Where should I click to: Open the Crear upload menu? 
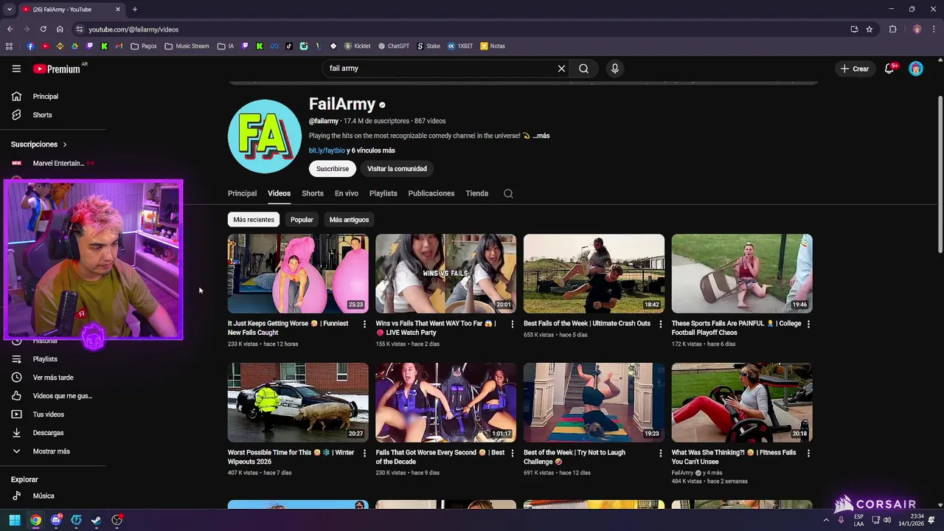(855, 69)
